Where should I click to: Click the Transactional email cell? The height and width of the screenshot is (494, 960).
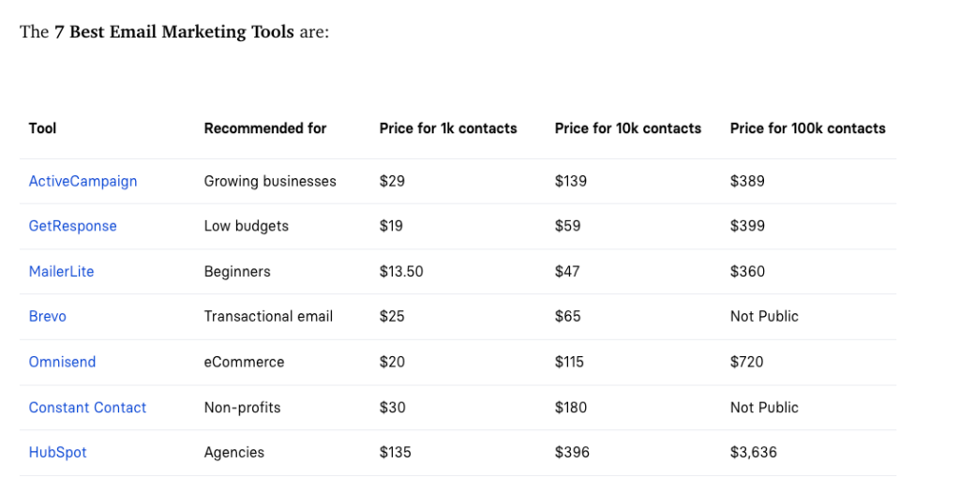268,317
